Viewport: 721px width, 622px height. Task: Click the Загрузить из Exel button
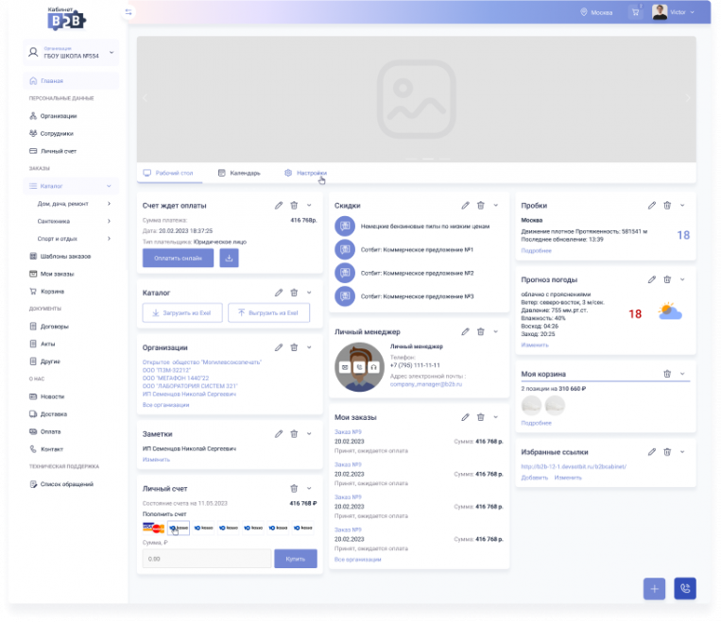pos(182,312)
